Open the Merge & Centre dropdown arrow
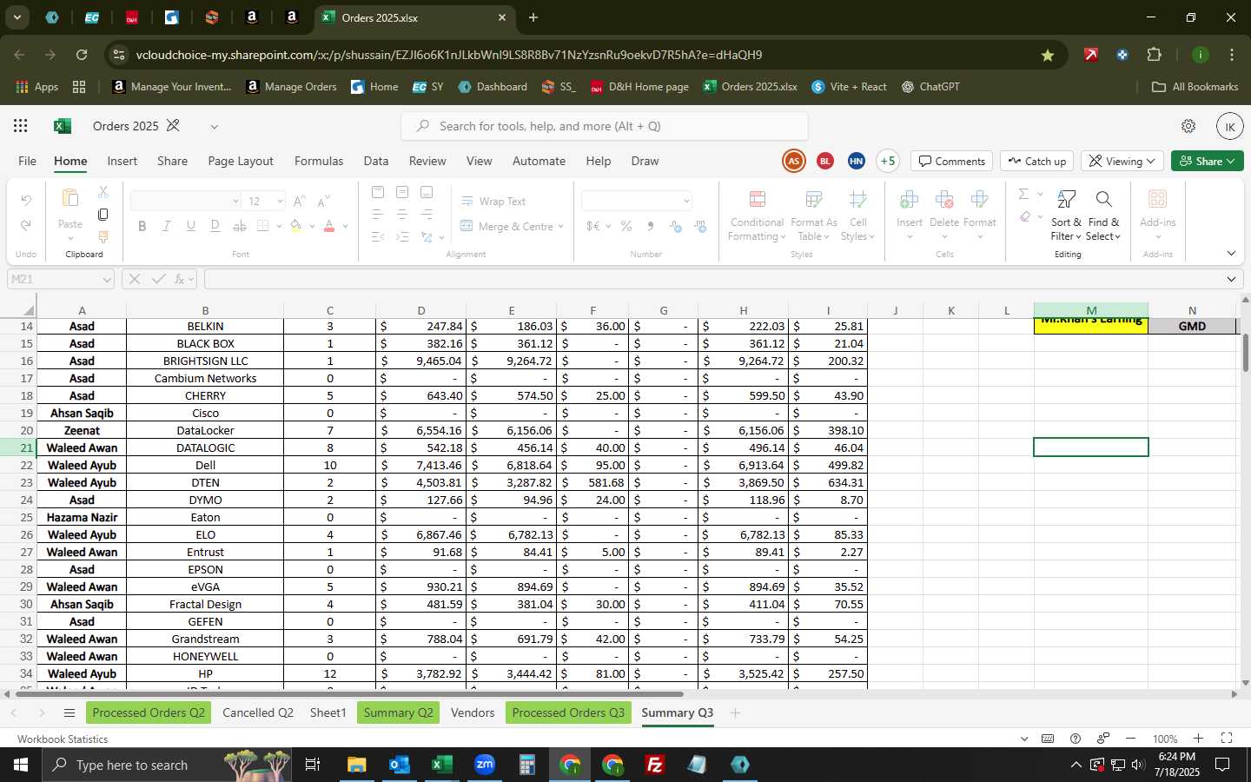The width and height of the screenshot is (1251, 782). 561,226
